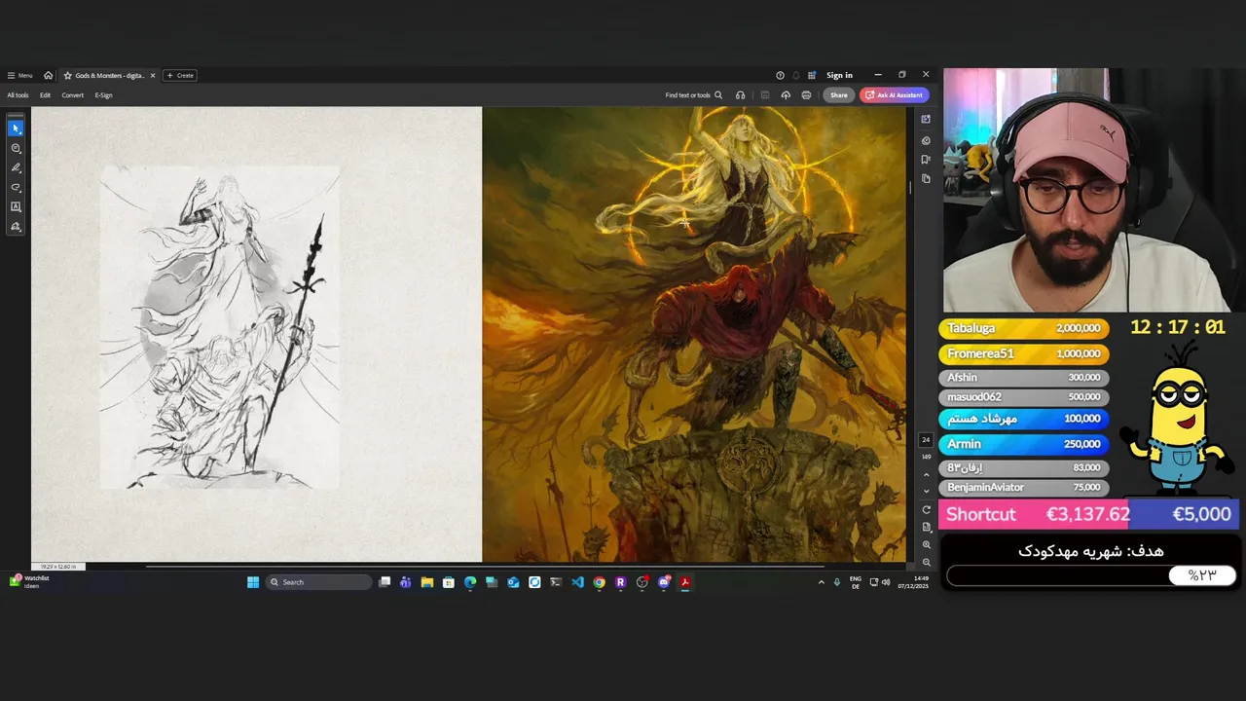Click the save disk icon

click(x=765, y=95)
